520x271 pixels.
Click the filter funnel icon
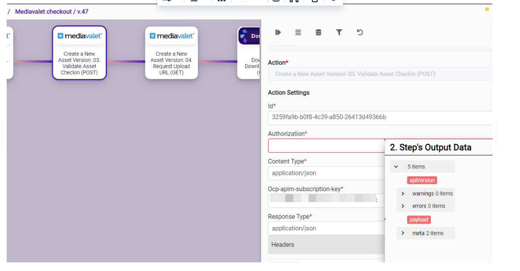click(x=339, y=32)
